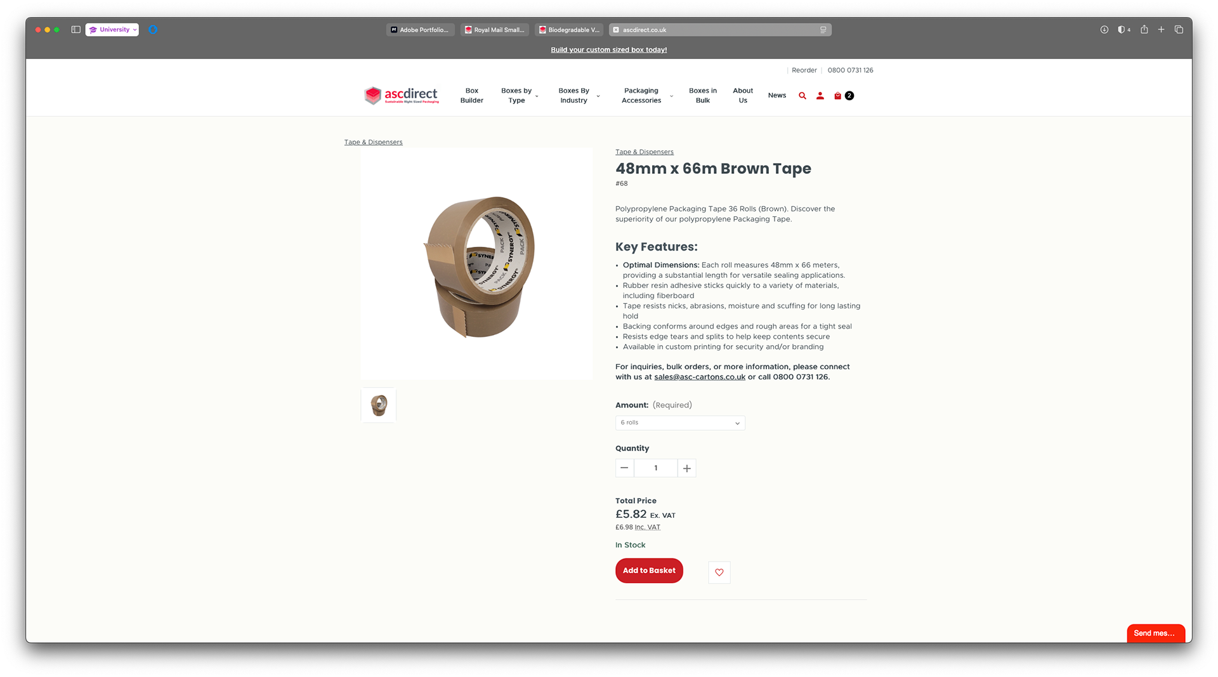Image resolution: width=1218 pixels, height=677 pixels.
Task: Switch to Royal Mail Small tab
Action: [494, 30]
